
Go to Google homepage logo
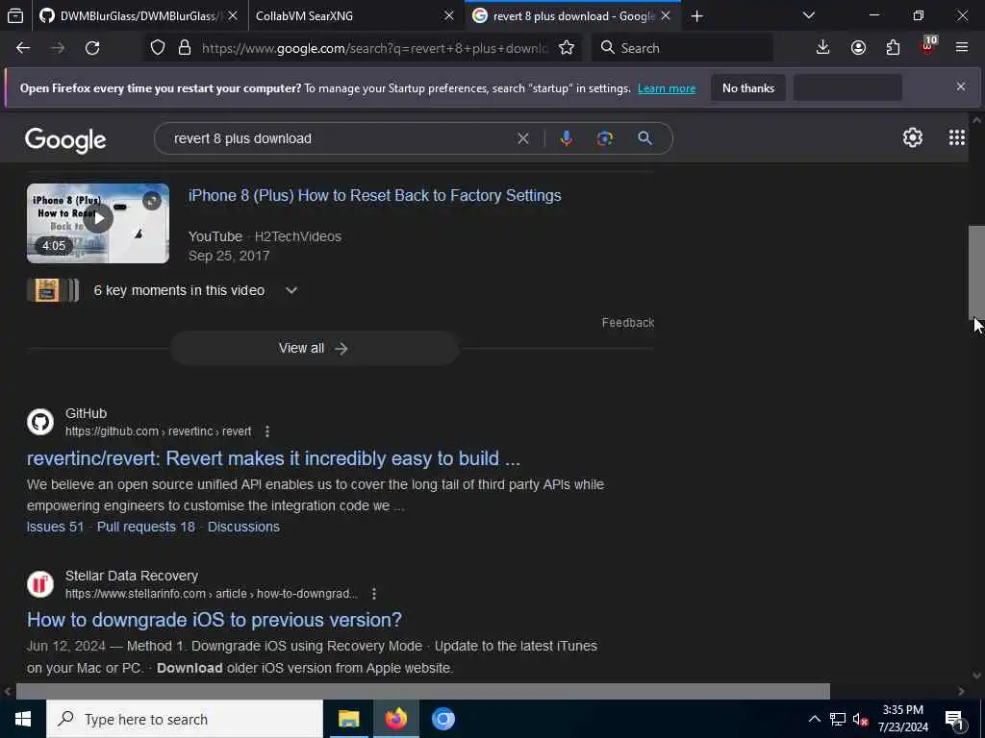point(65,140)
